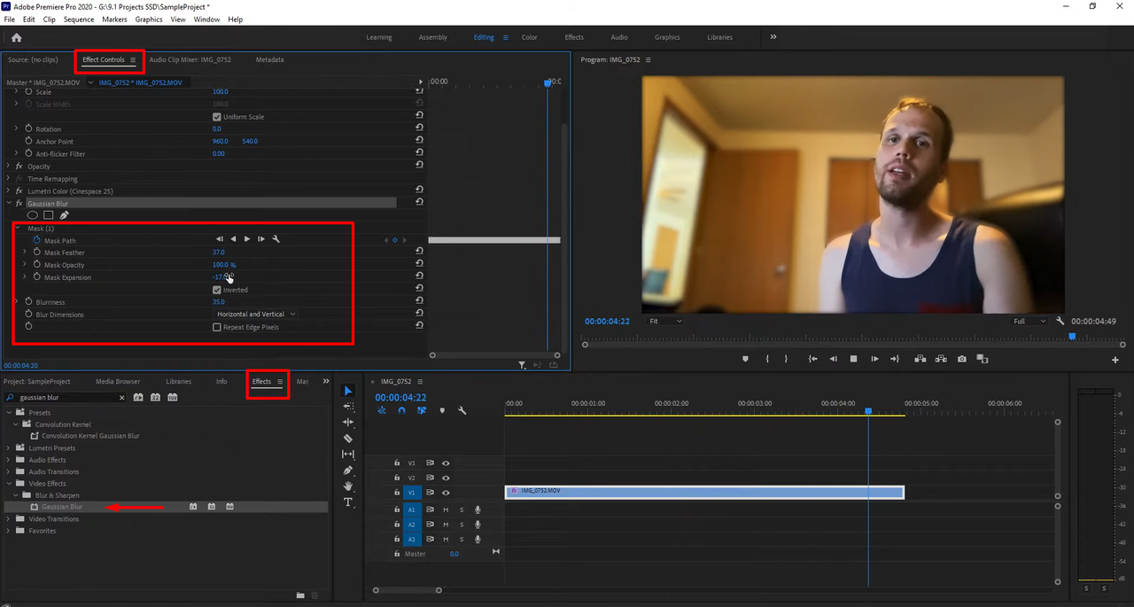The image size is (1134, 607).
Task: Uncheck the Inverted mask checkbox
Action: coord(217,290)
